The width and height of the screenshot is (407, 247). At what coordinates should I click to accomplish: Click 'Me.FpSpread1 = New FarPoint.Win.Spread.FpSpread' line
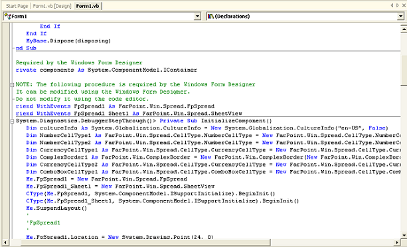tap(106, 179)
